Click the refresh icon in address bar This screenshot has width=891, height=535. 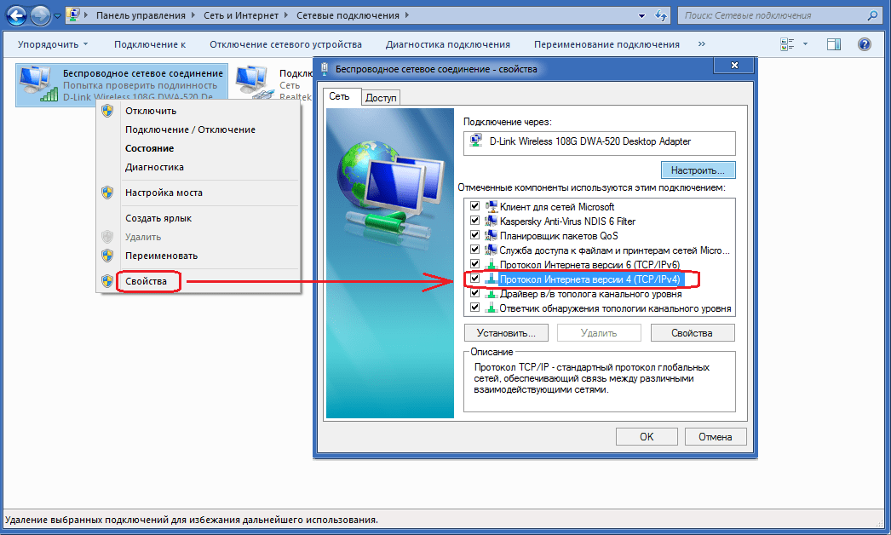660,16
